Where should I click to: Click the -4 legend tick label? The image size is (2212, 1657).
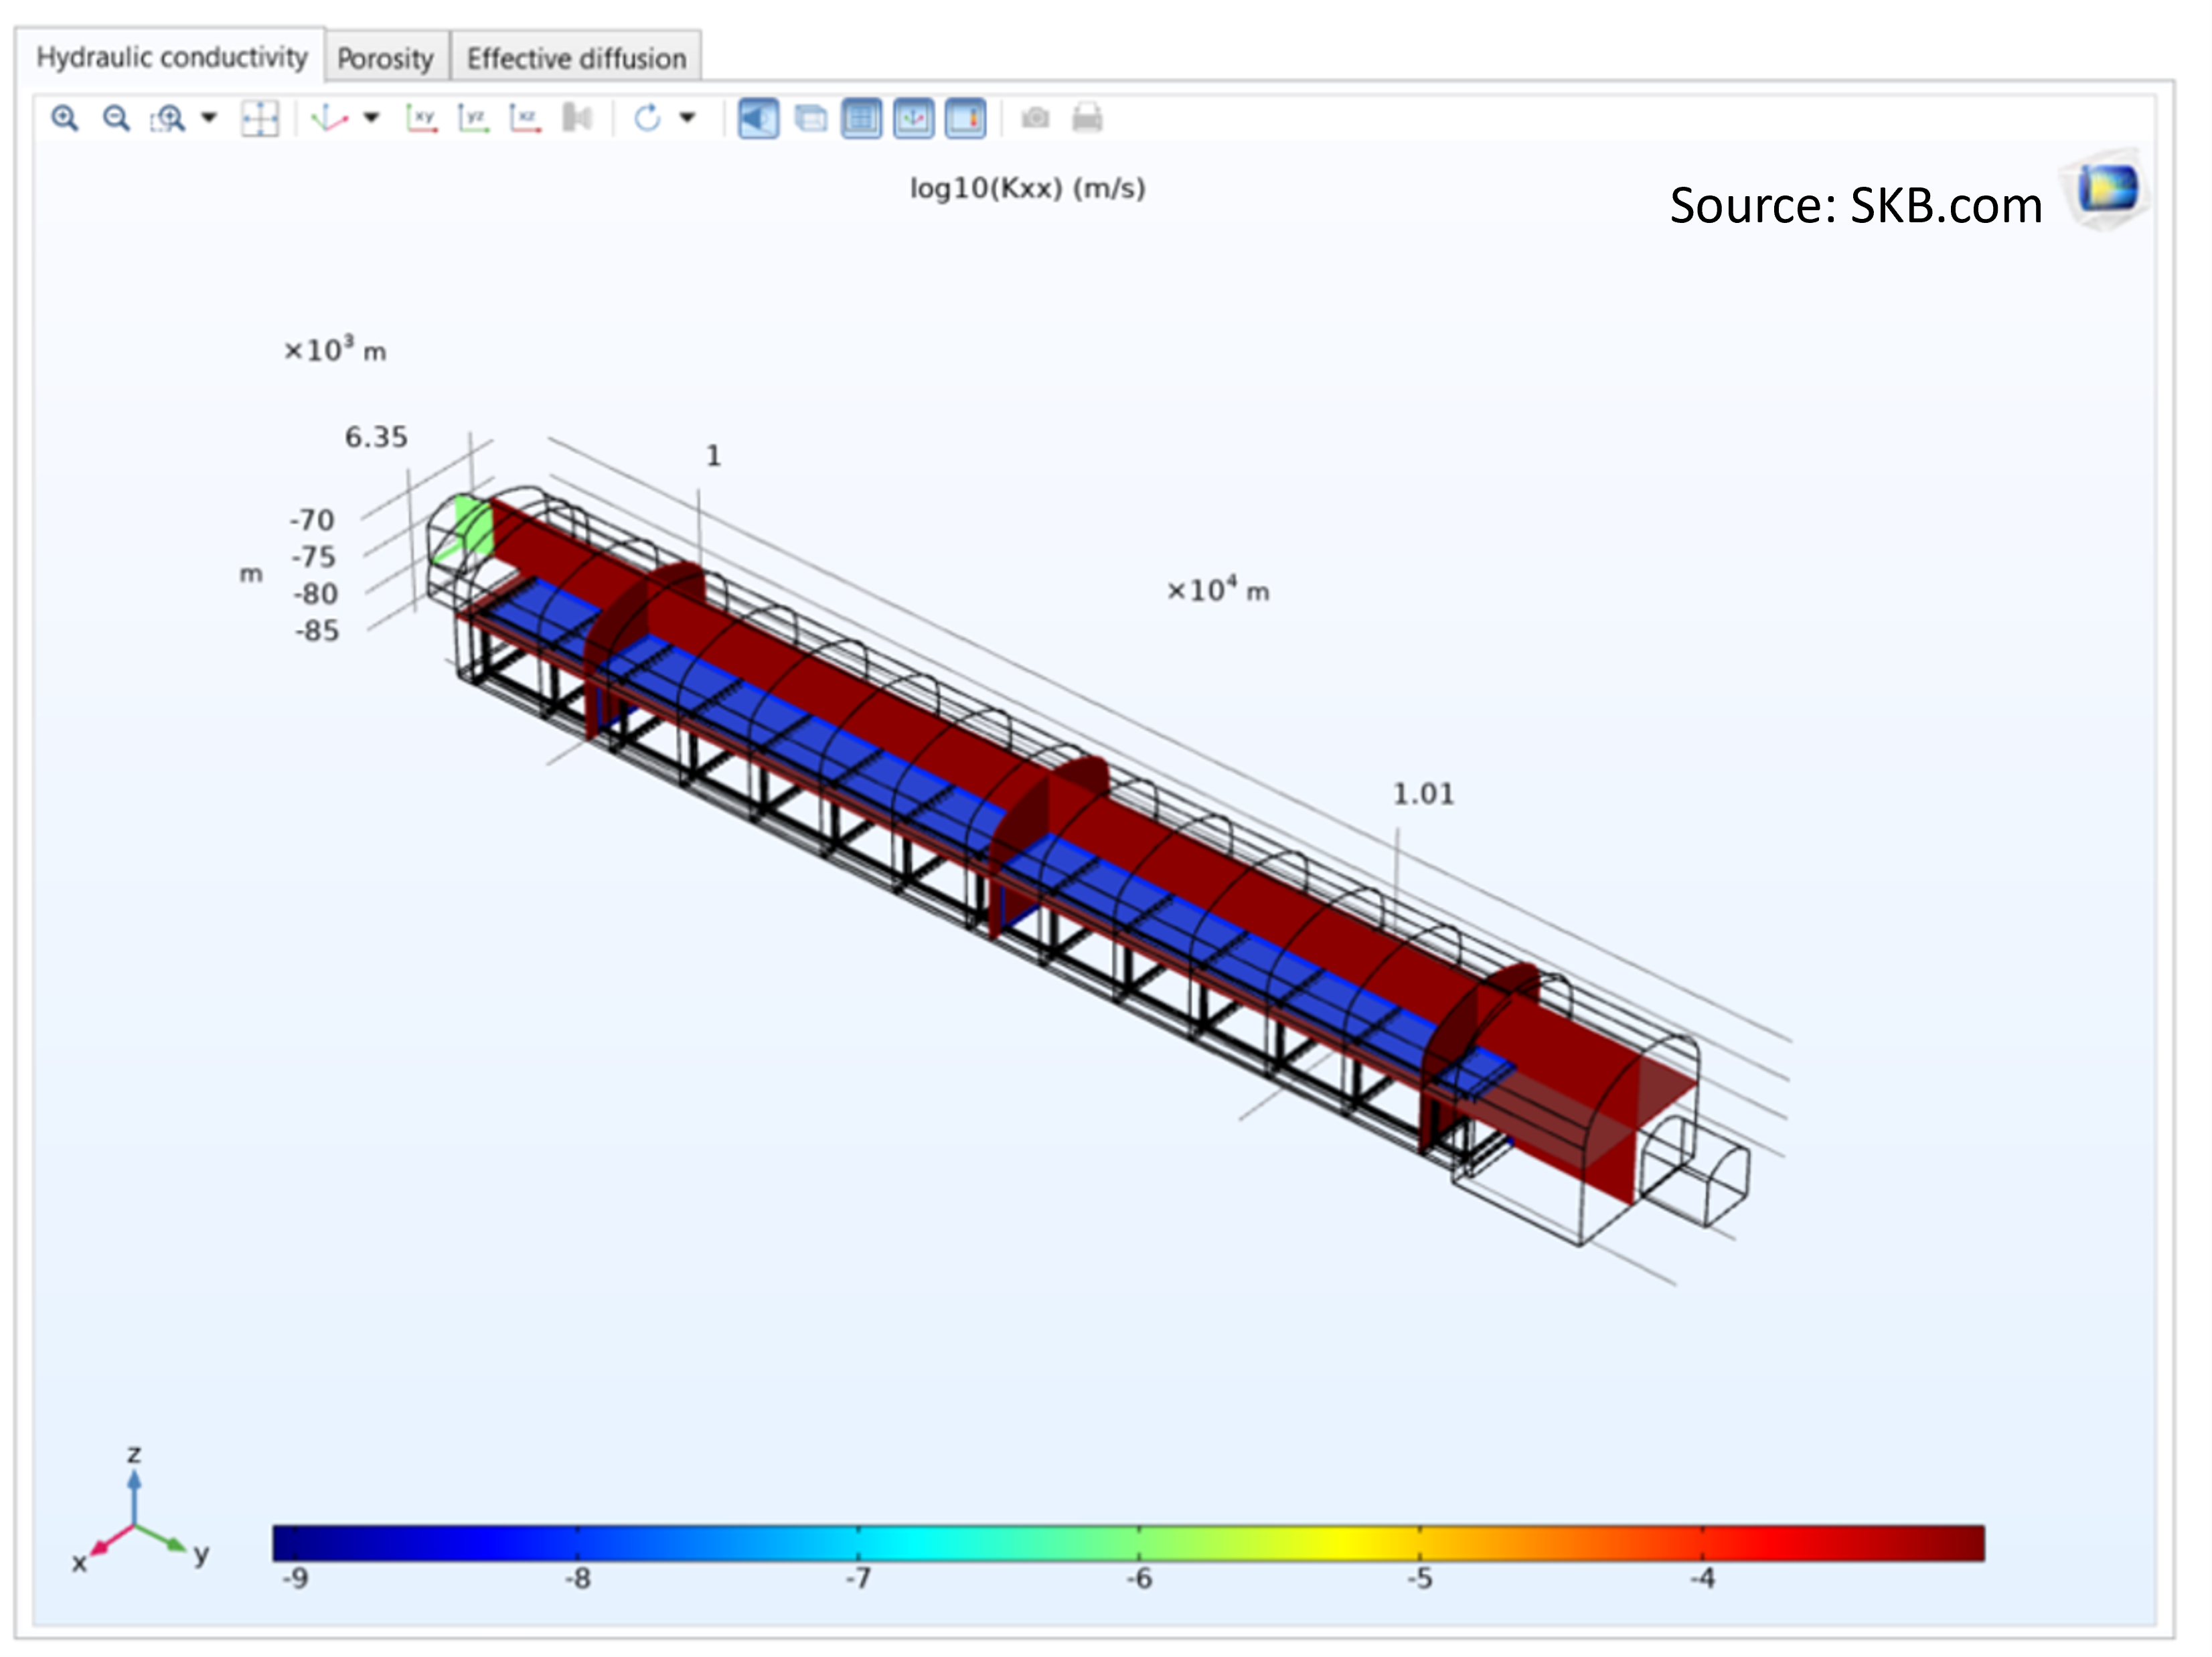pyautogui.click(x=1702, y=1579)
